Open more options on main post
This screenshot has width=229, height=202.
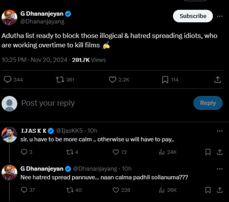click(x=219, y=16)
